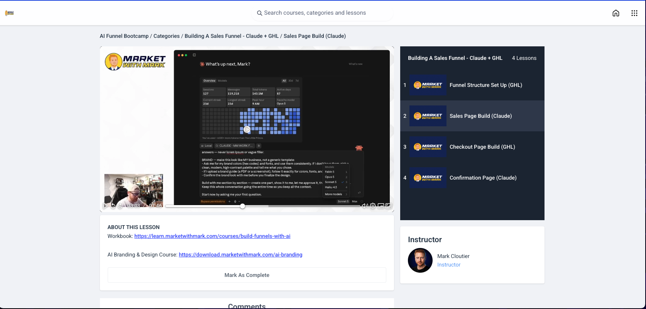Click the center play overlay on video
This screenshot has height=309, width=646.
click(247, 129)
